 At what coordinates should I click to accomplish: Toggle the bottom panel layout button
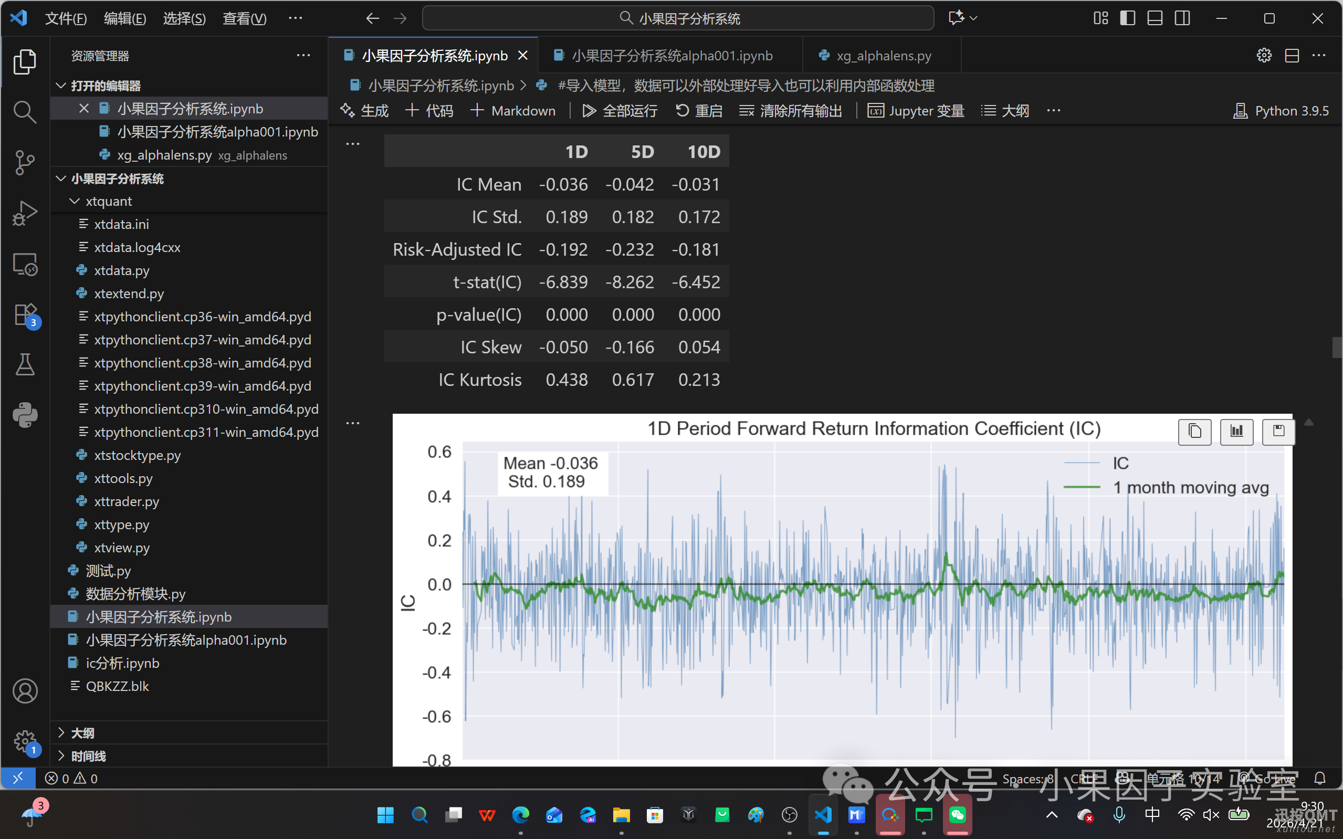(1155, 18)
